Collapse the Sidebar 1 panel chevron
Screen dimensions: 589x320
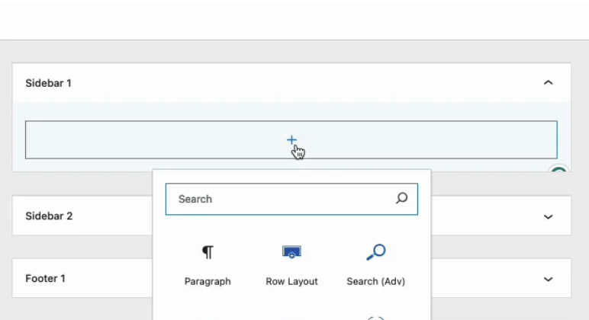pos(548,83)
